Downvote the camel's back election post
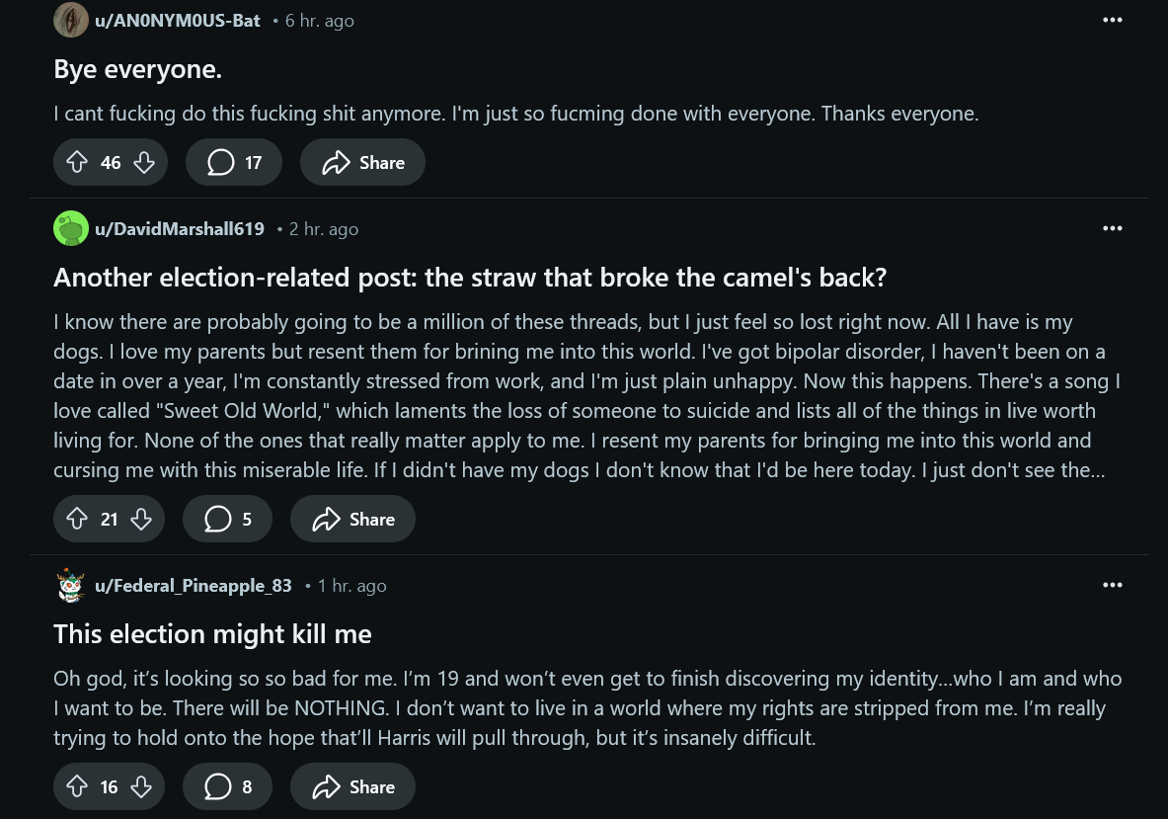Viewport: 1168px width, 819px height. click(x=141, y=520)
